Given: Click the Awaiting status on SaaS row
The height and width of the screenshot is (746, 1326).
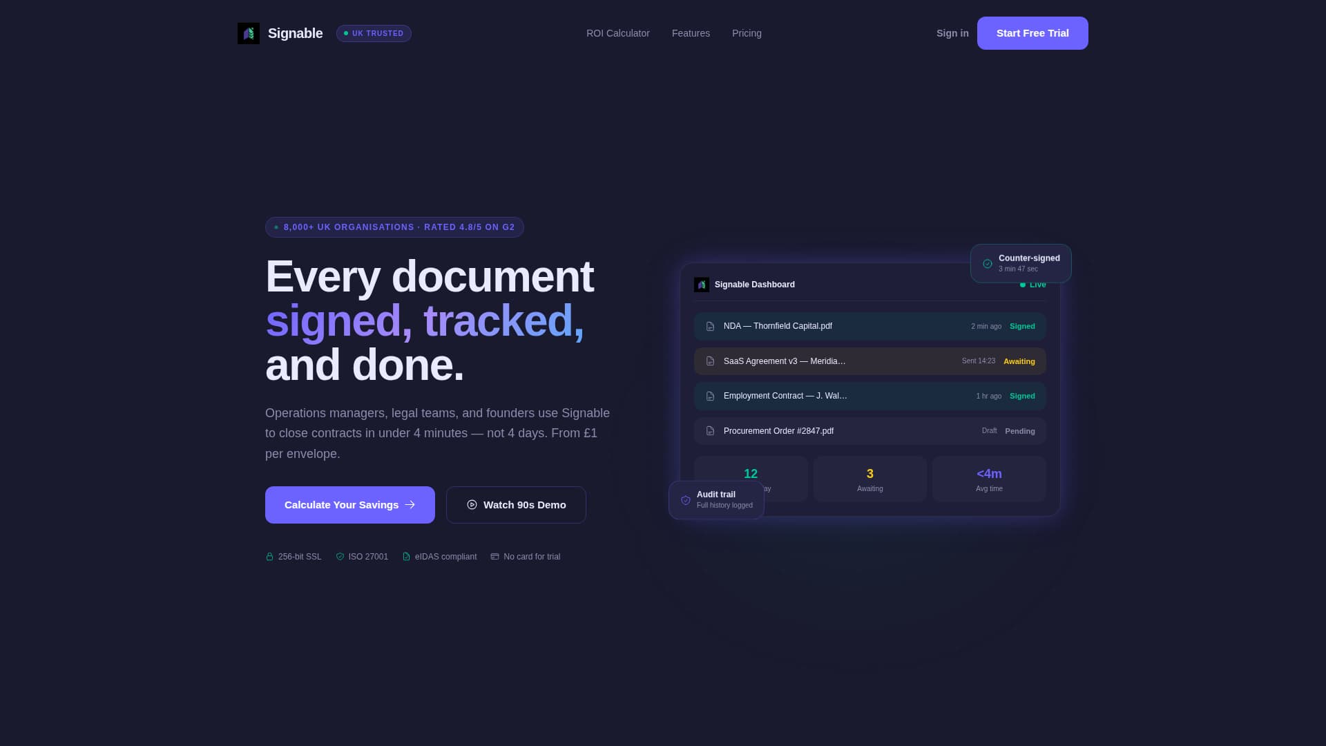Looking at the screenshot, I should click(1019, 361).
